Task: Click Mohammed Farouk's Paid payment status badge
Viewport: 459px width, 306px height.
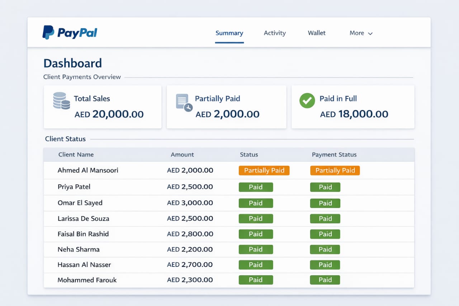Action: (x=325, y=280)
